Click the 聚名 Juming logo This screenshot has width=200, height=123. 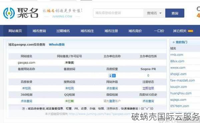tap(21, 13)
